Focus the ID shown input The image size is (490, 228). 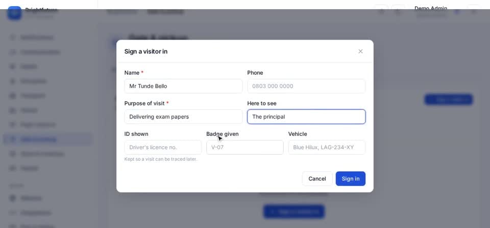coord(163,147)
